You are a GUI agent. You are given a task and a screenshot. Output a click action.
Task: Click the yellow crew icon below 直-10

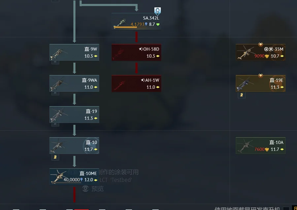[x=55, y=157]
